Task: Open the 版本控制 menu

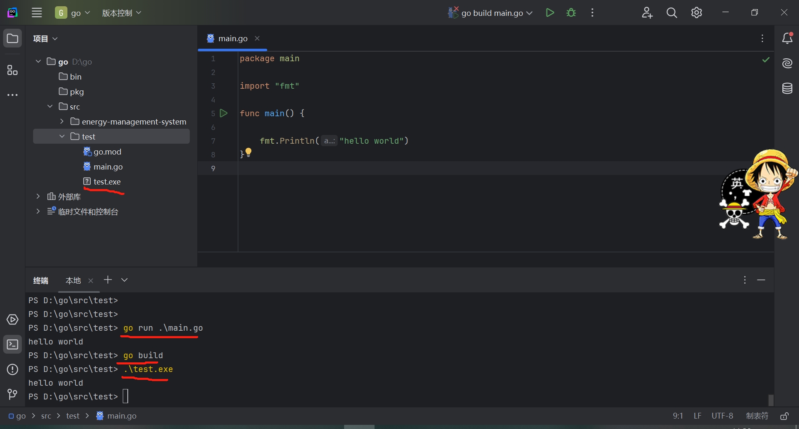Action: tap(122, 13)
